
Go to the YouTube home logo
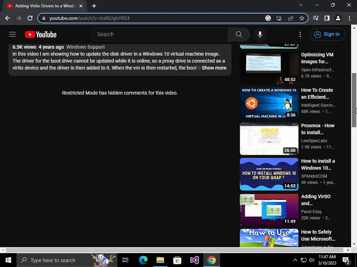click(41, 34)
